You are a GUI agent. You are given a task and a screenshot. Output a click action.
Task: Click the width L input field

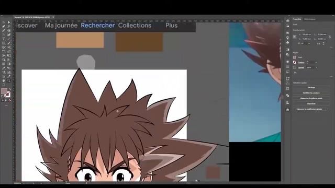pyautogui.click(x=322, y=34)
